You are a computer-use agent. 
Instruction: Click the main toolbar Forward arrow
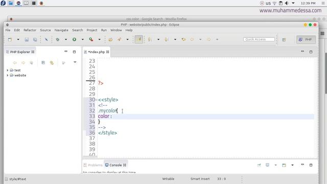[208, 39]
